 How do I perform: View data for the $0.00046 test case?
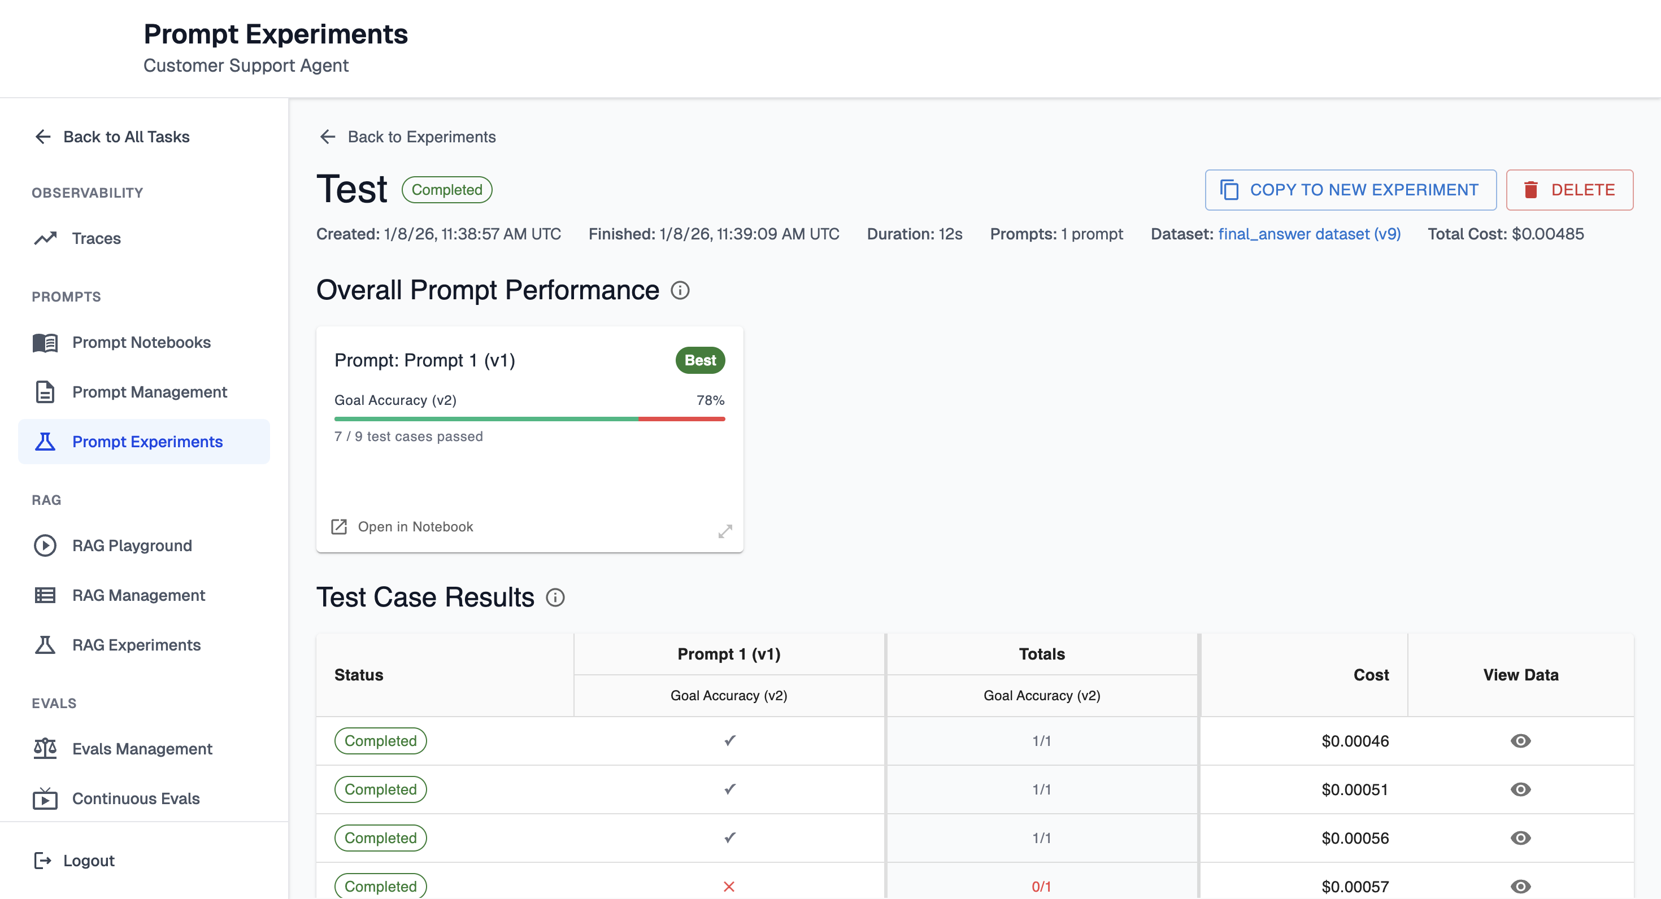1520,740
